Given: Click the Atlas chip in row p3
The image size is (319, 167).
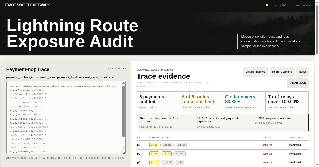Looking at the screenshot, I should click(x=154, y=162).
